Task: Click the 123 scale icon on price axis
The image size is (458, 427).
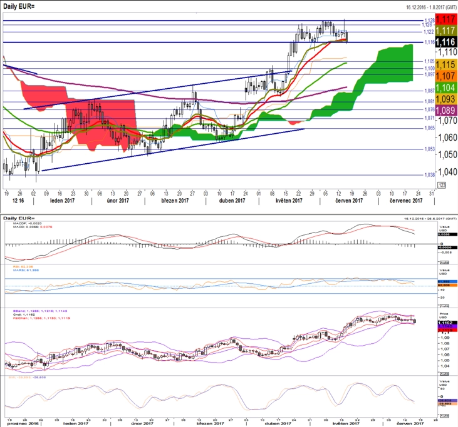Action: (442, 185)
